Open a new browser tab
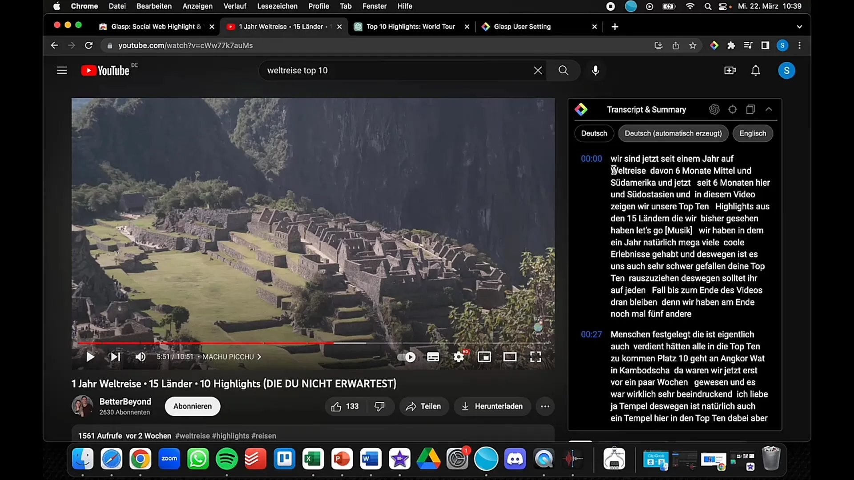 (x=615, y=27)
